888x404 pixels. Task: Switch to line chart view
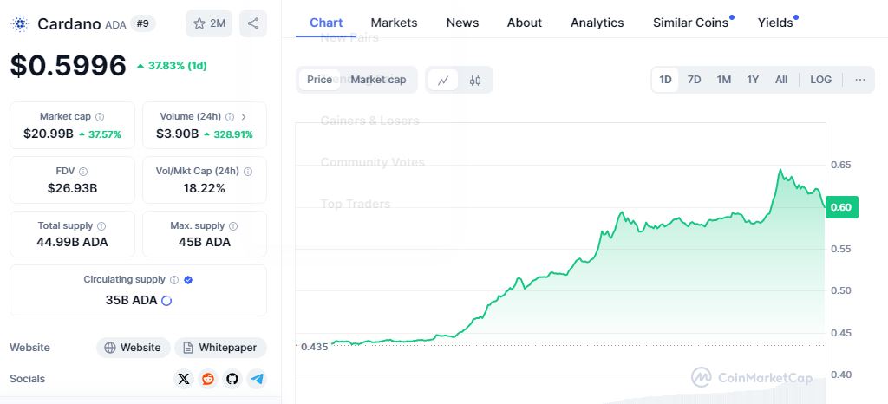click(443, 81)
